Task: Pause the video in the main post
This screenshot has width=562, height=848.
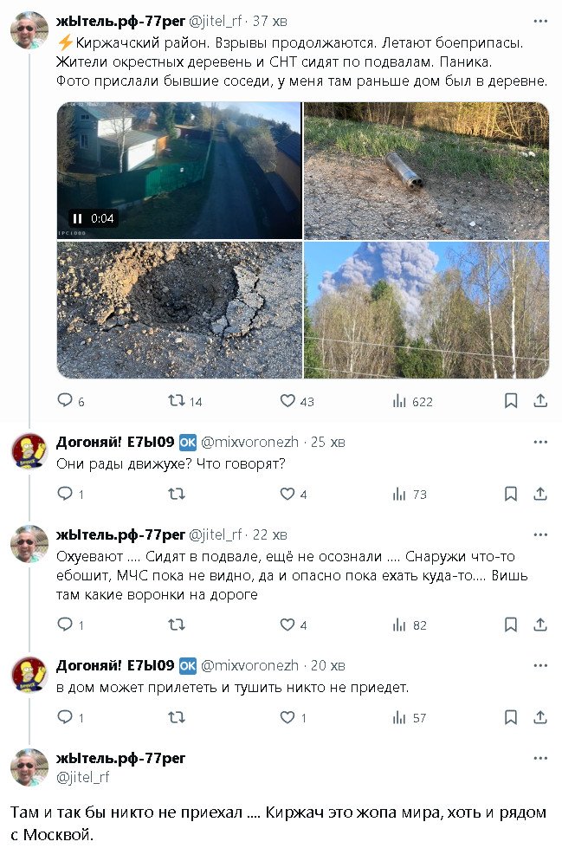Action: (x=76, y=218)
